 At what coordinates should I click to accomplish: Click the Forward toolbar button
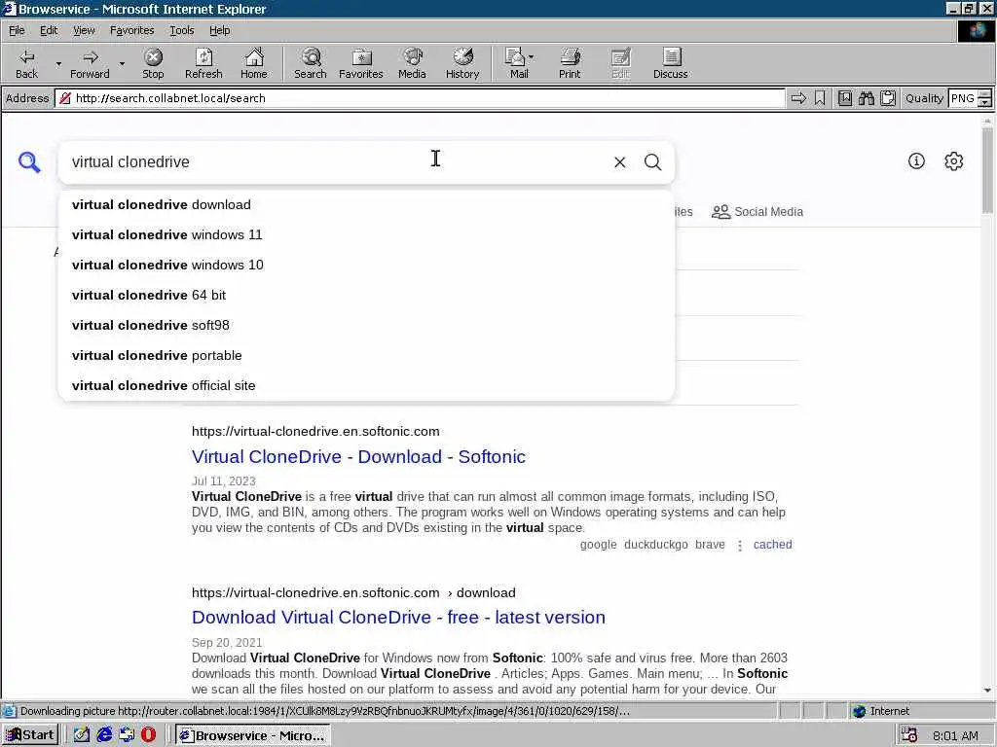point(90,64)
